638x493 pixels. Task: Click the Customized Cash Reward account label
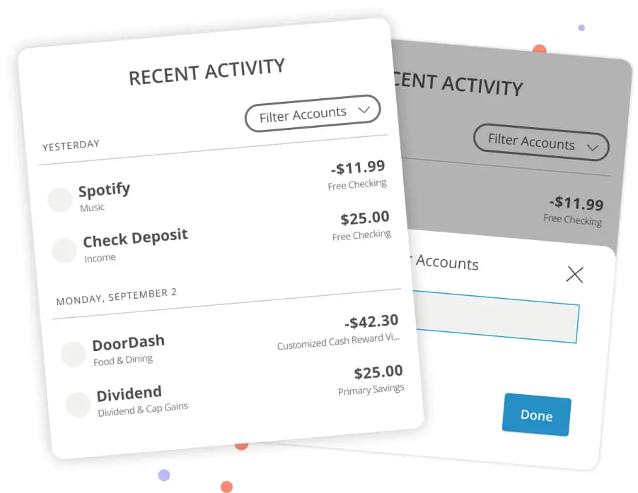[x=338, y=343]
